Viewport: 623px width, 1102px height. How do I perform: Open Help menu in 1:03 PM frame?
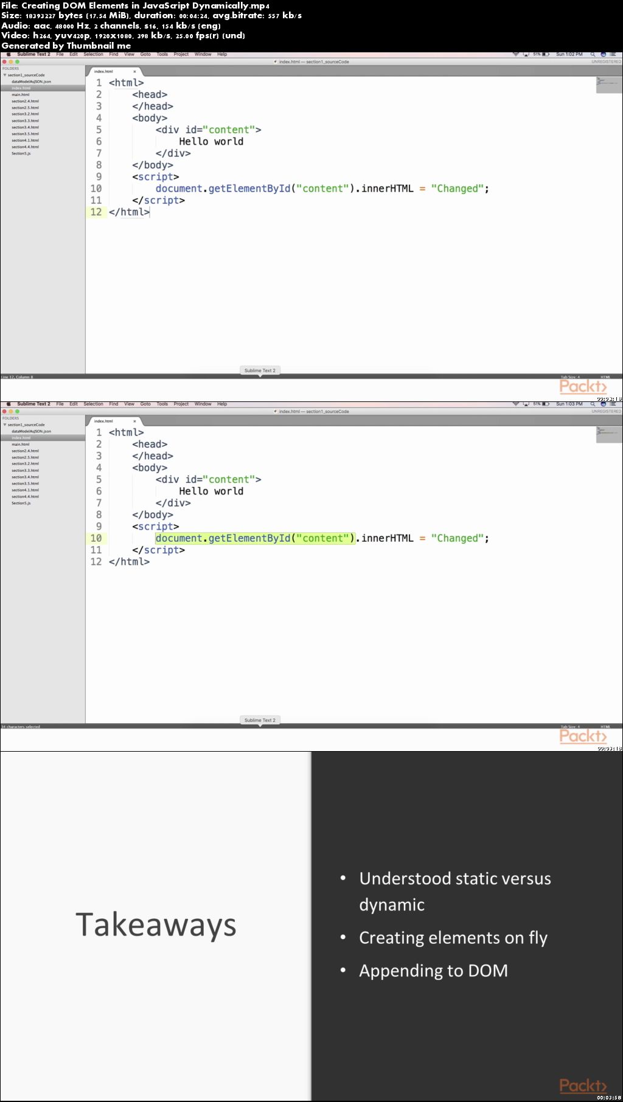coord(222,404)
